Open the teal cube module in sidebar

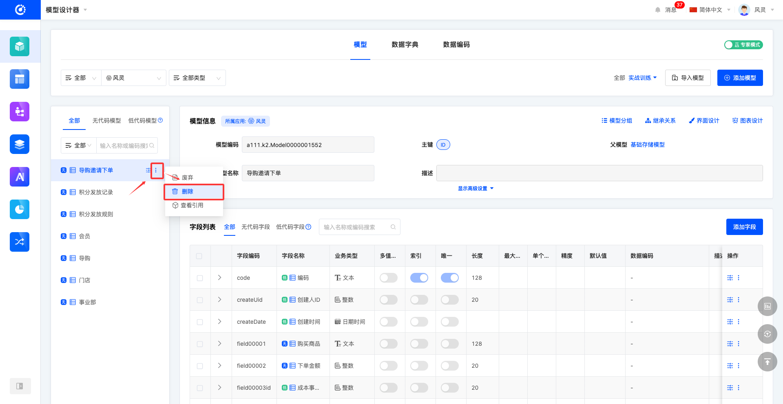coord(20,46)
